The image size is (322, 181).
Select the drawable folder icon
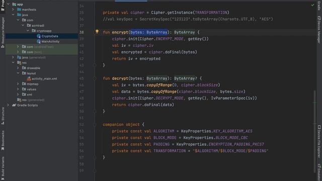[x=24, y=68]
